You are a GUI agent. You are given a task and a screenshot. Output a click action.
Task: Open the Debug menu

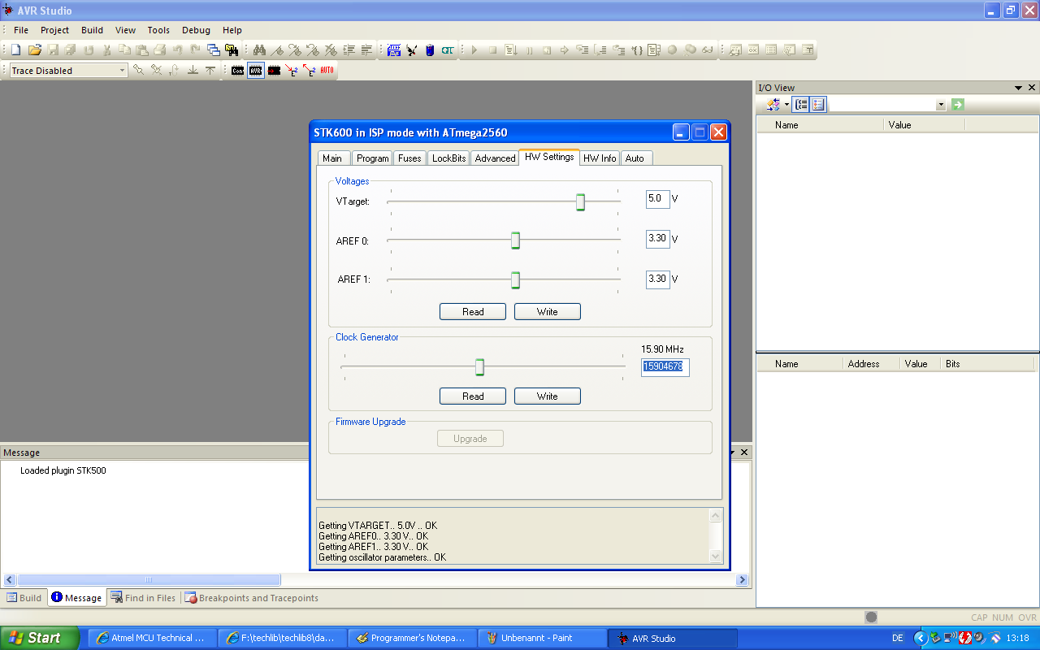coord(196,30)
